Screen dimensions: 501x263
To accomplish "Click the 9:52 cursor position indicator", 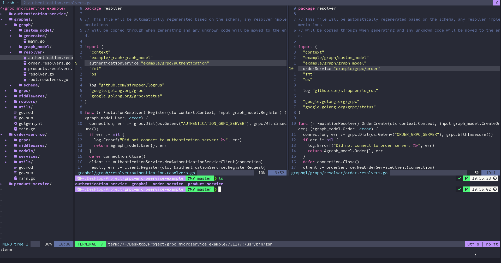I will [x=279, y=173].
